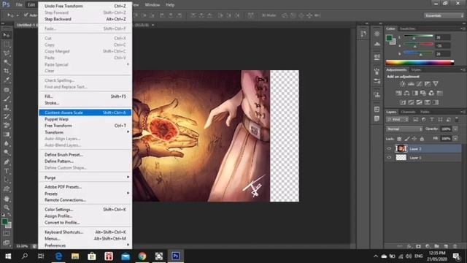Add a Color Balance adjustment
The image size is (467, 263).
(406, 93)
